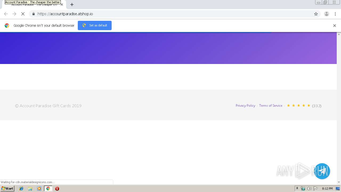View site security lock info
The height and width of the screenshot is (192, 341).
[x=33, y=14]
